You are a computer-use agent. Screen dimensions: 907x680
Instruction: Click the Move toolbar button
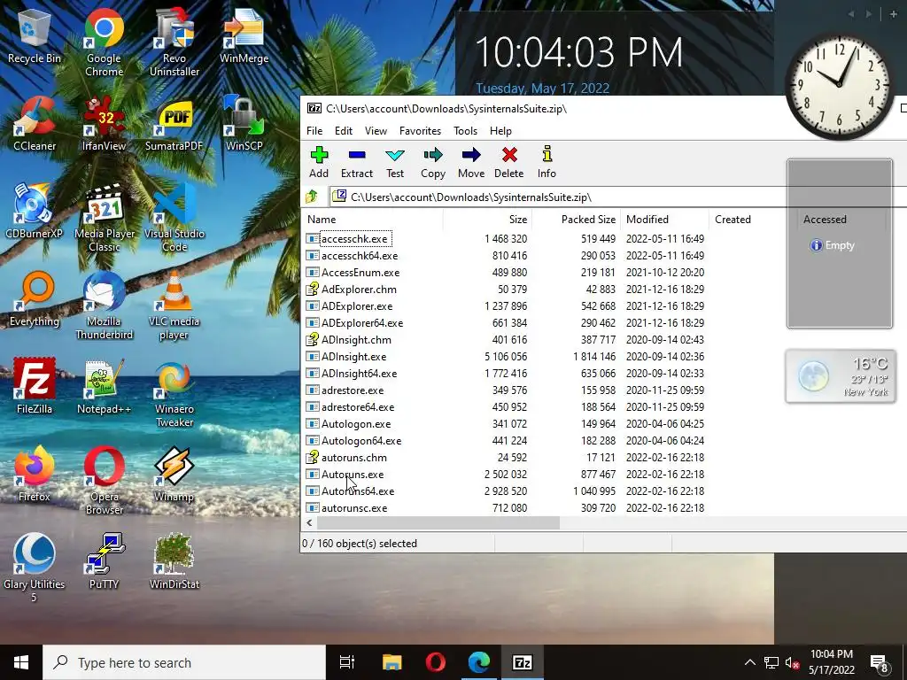point(471,163)
